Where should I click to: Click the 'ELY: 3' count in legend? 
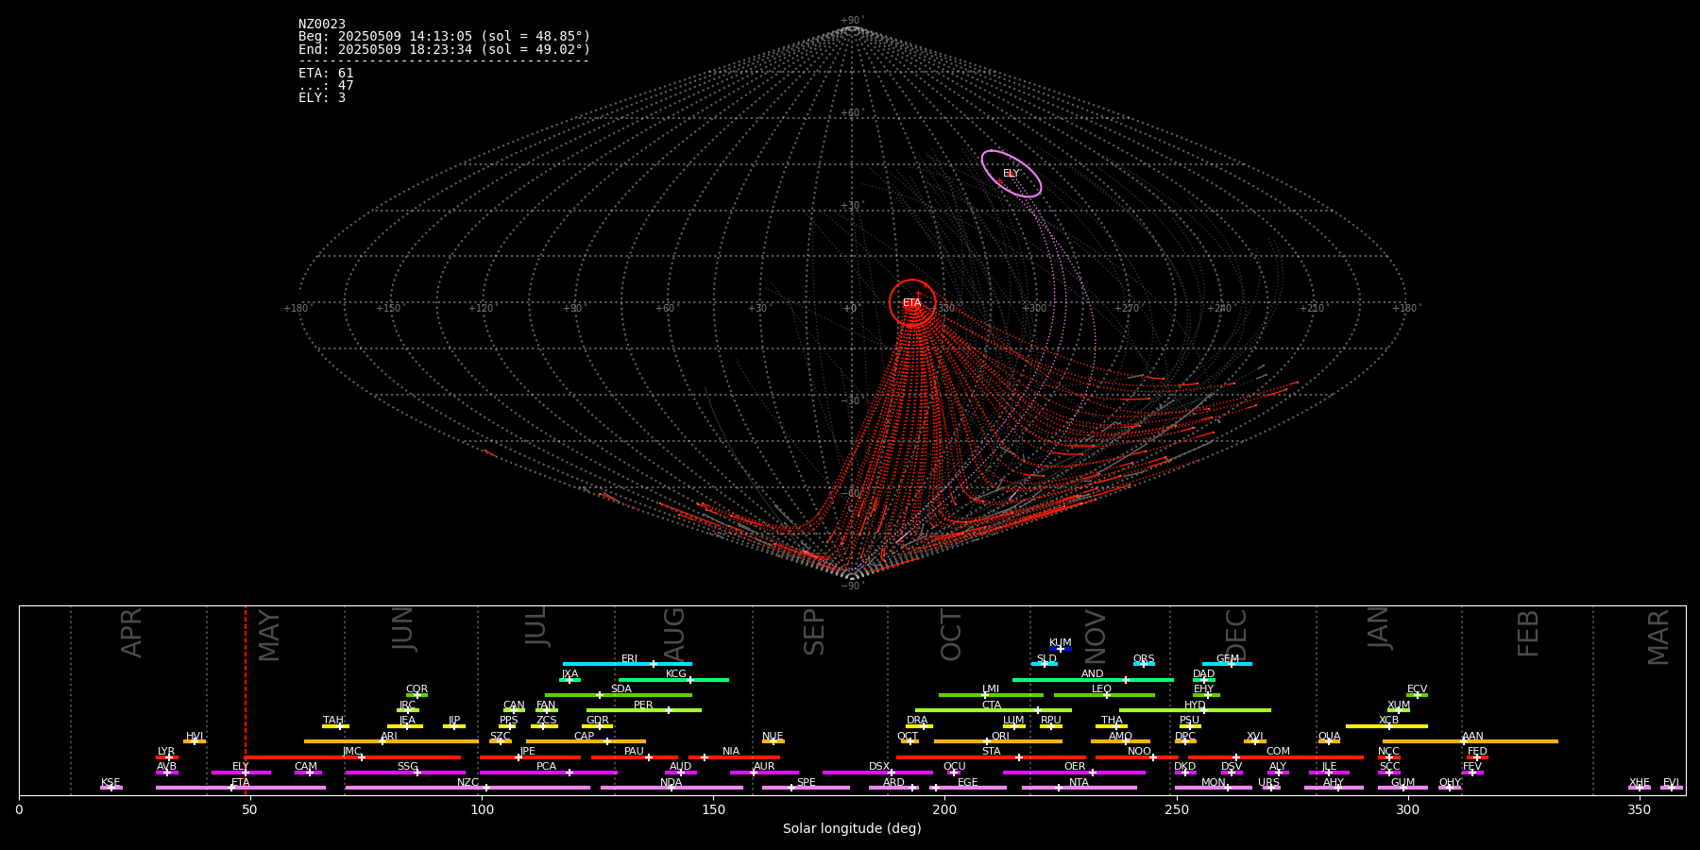click(322, 98)
